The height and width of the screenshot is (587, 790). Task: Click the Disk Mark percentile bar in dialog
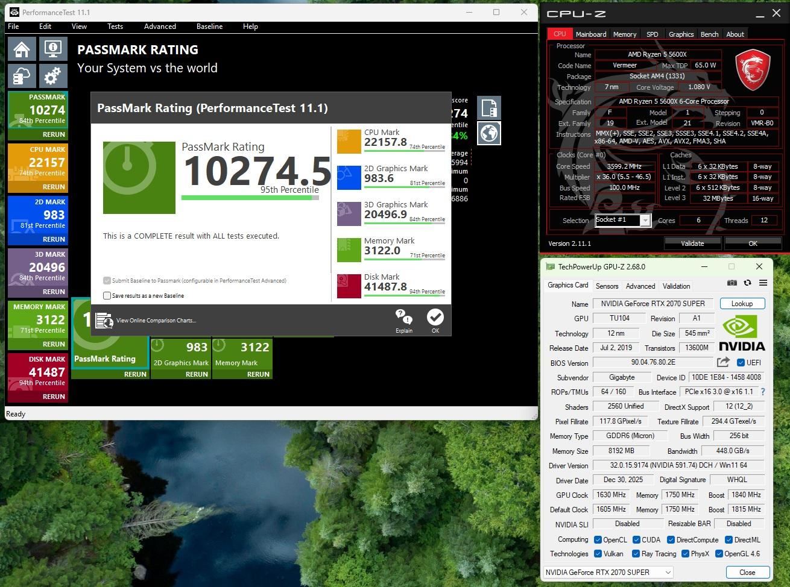tap(405, 296)
